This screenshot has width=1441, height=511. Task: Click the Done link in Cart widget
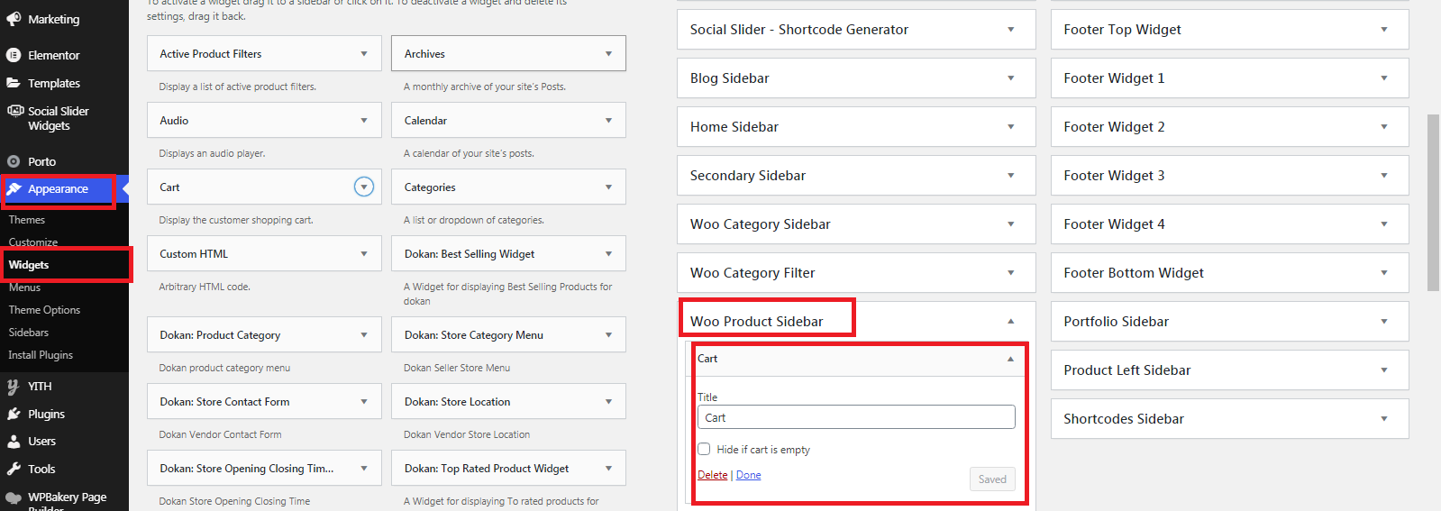[748, 475]
